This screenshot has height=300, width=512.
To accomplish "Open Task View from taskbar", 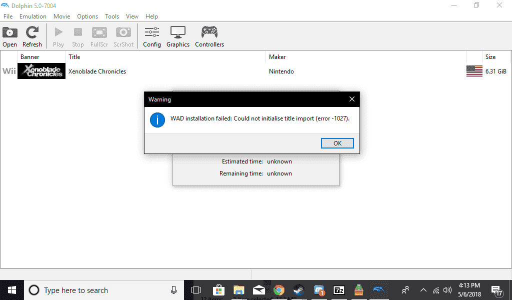I will 196,290.
